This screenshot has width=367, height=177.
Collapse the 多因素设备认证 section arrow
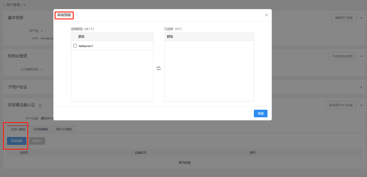361,105
